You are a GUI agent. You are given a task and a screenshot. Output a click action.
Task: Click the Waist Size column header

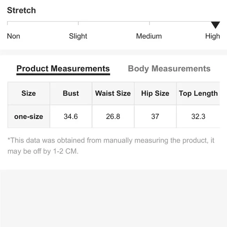click(x=113, y=94)
